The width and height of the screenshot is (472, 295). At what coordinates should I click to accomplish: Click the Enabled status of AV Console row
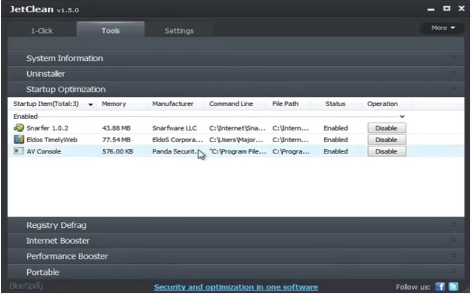(x=336, y=152)
